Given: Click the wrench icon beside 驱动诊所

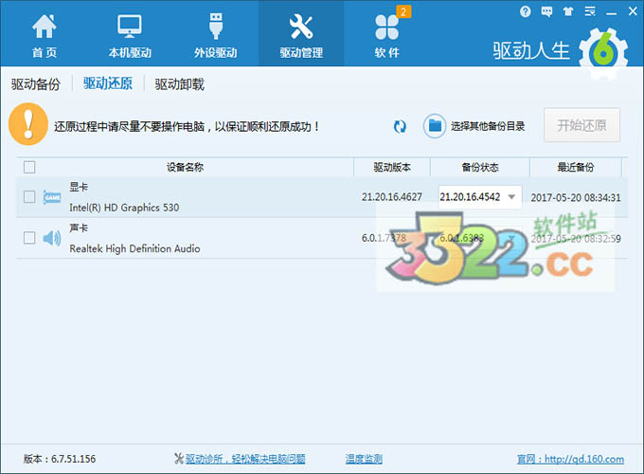Looking at the screenshot, I should [179, 459].
